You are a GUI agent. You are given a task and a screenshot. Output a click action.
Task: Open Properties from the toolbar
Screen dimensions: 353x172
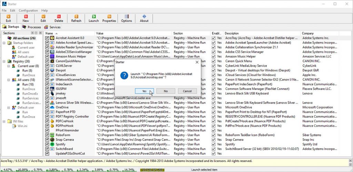pyautogui.click(x=109, y=18)
